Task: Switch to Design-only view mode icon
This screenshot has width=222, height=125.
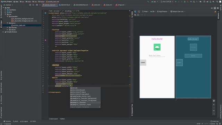Action: point(218,8)
